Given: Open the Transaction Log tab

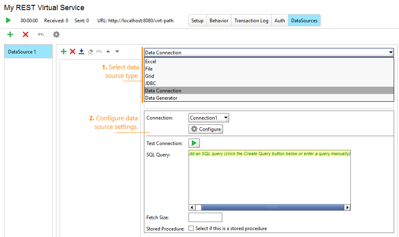Looking at the screenshot, I should pyautogui.click(x=251, y=20).
